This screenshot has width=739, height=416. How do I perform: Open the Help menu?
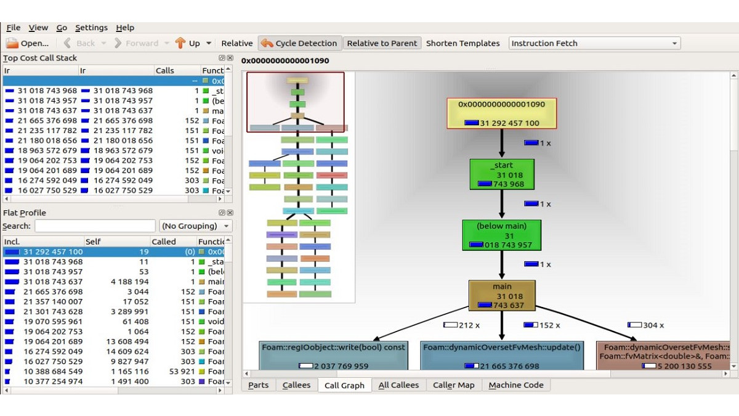coord(125,28)
